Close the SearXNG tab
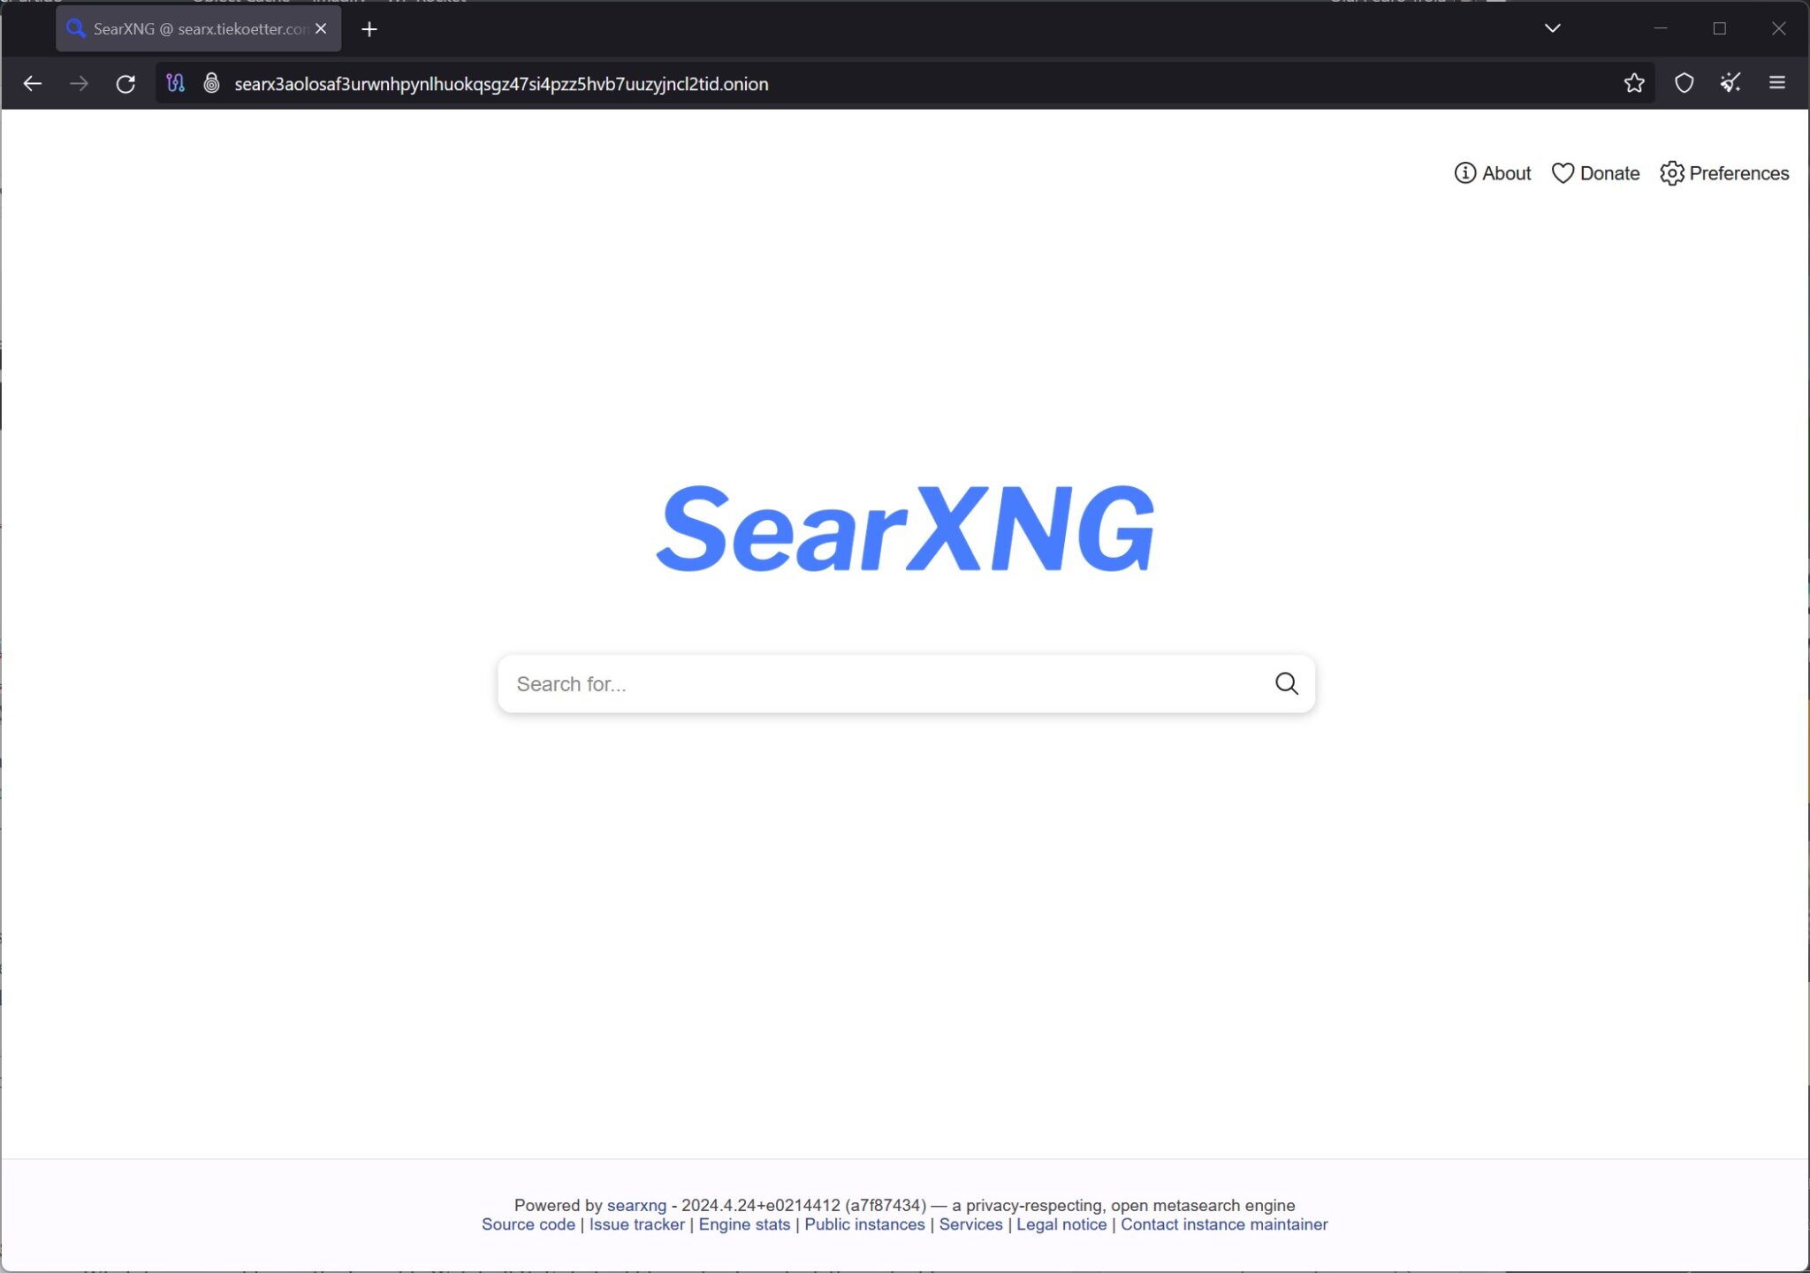This screenshot has width=1810, height=1273. click(321, 28)
